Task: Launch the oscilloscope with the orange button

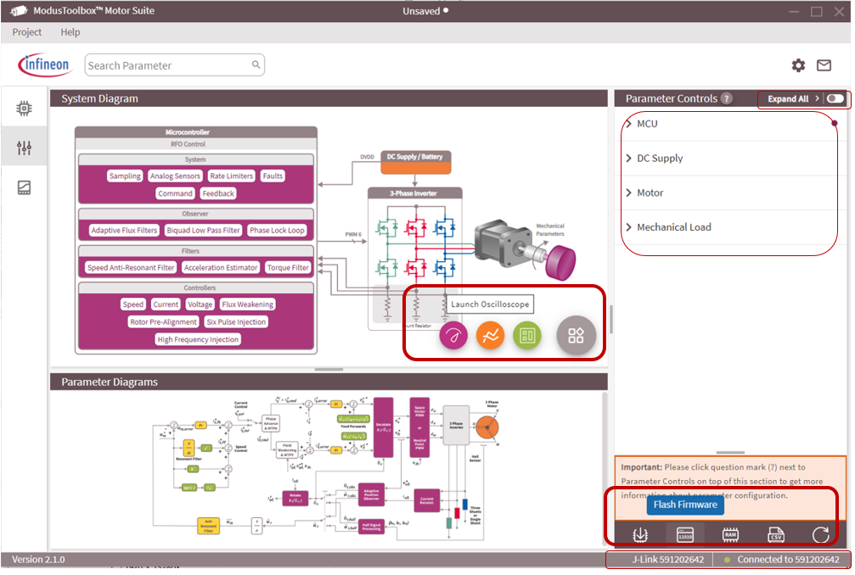Action: [490, 336]
